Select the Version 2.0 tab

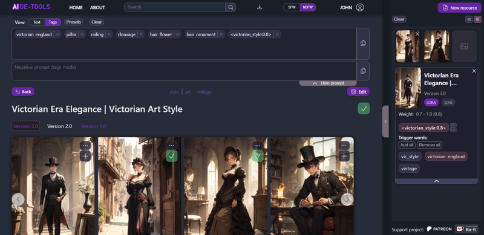[x=59, y=126]
